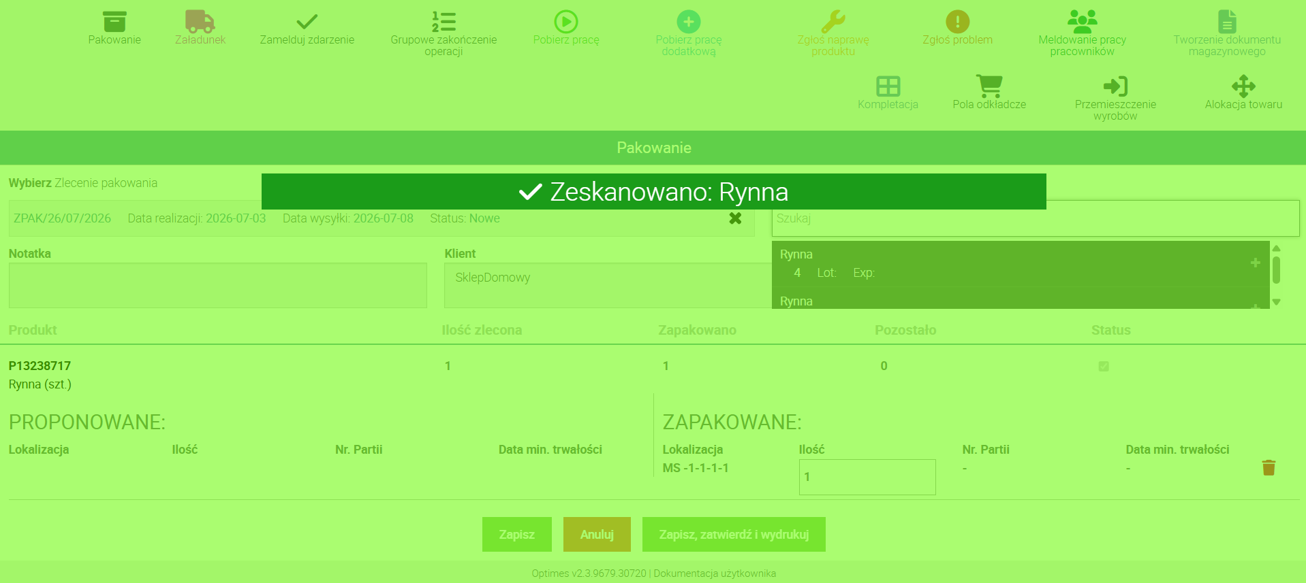Click product name Rynna (szt.)
The height and width of the screenshot is (583, 1306).
[x=40, y=384]
